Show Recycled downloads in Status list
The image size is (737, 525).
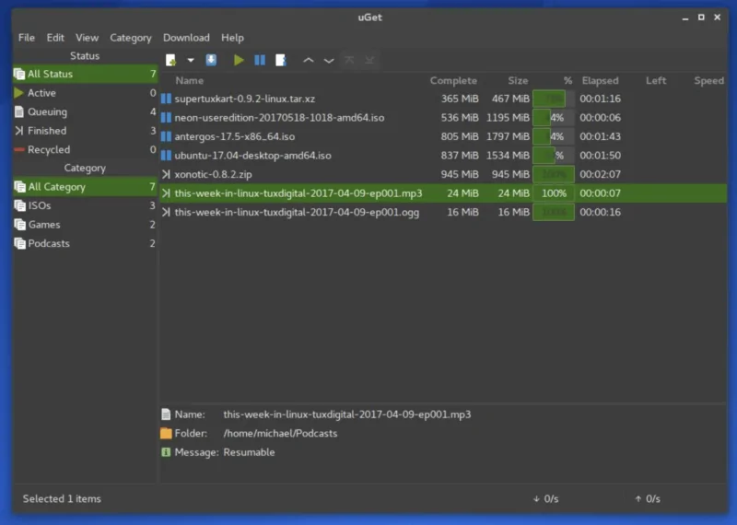point(85,149)
